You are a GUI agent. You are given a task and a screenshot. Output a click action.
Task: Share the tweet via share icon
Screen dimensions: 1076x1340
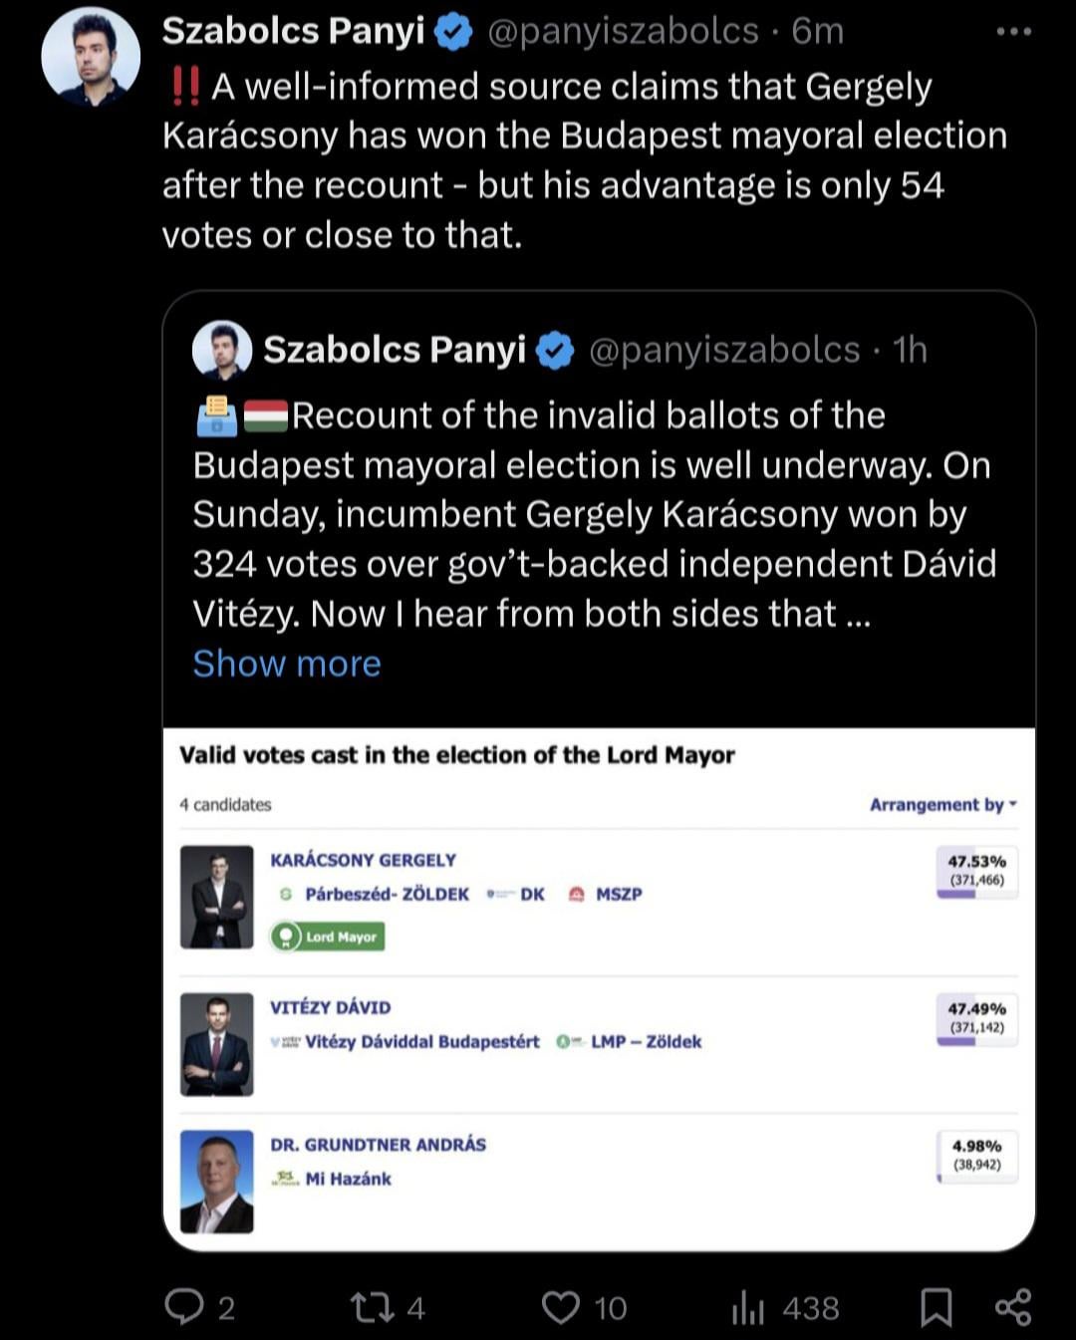[x=1013, y=1307]
